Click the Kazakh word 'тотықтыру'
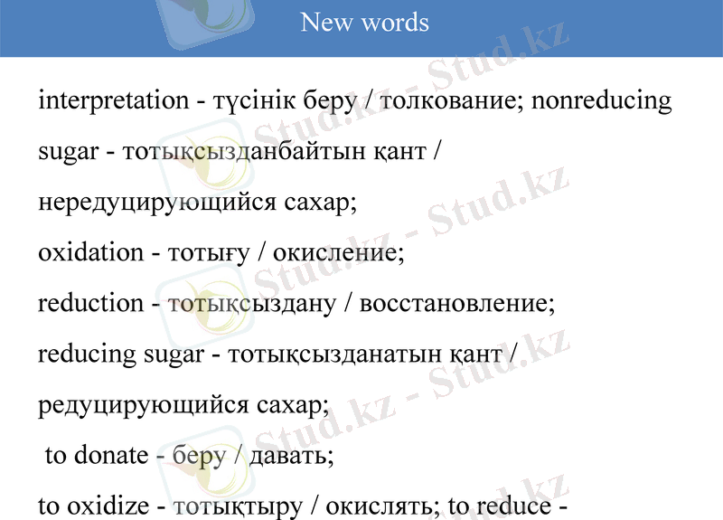Screen dimensions: 723x520 tap(238, 507)
